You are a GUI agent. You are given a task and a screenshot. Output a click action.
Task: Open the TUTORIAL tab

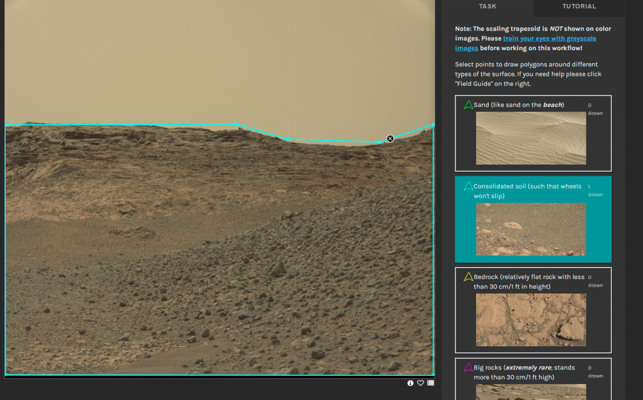(579, 7)
